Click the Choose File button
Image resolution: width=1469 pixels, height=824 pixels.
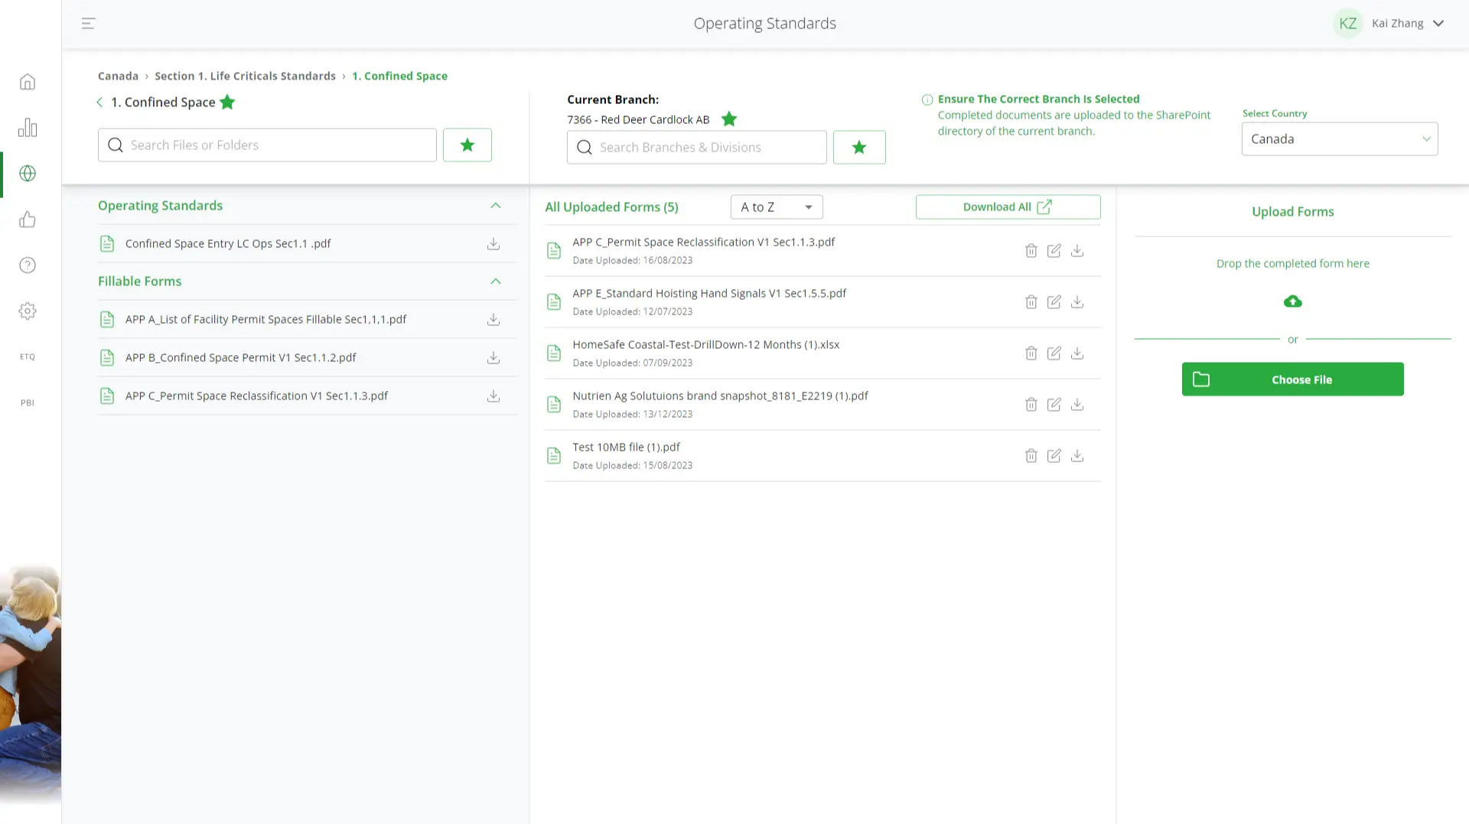click(x=1292, y=379)
